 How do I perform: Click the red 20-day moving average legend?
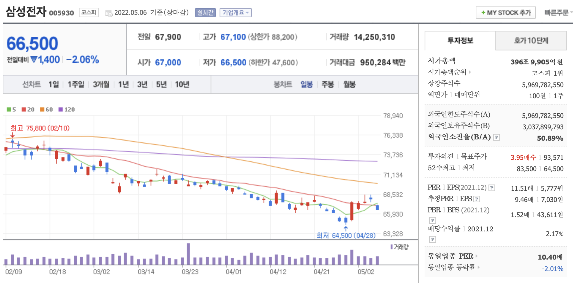click(x=28, y=109)
